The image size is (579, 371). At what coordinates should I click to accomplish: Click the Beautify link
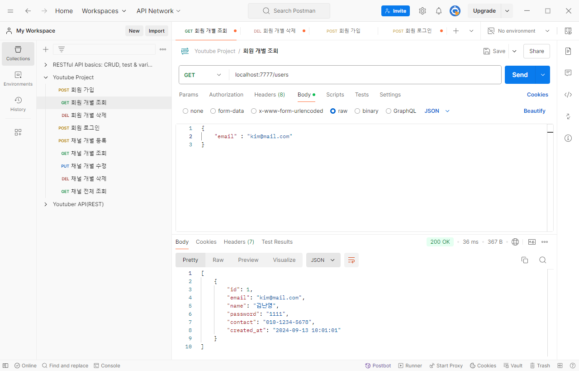coord(535,111)
